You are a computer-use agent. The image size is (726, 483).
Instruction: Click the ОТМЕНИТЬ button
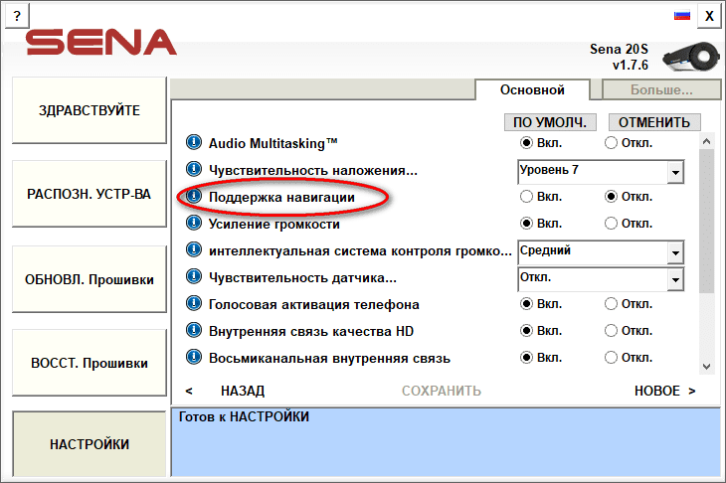pos(653,122)
